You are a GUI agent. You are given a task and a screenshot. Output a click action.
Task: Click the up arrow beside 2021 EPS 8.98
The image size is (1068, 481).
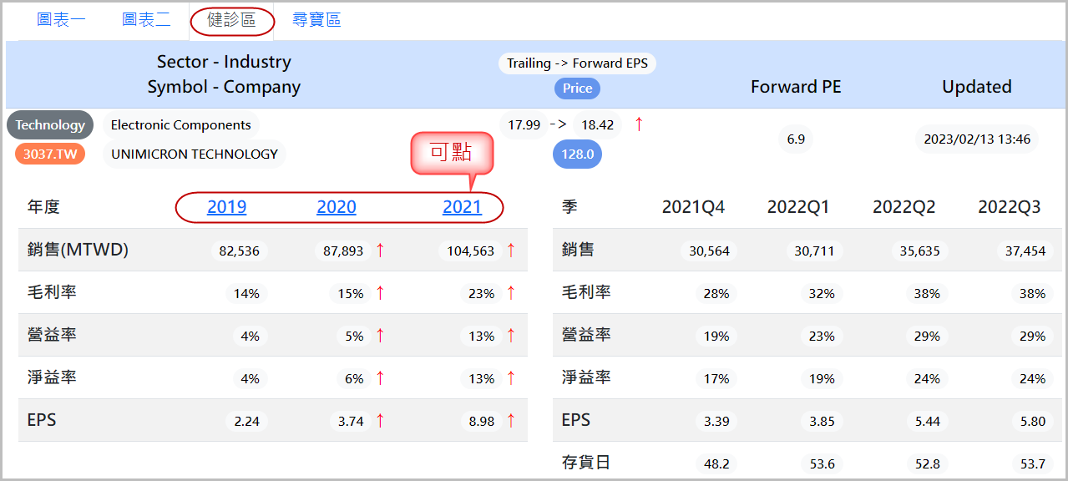click(511, 421)
